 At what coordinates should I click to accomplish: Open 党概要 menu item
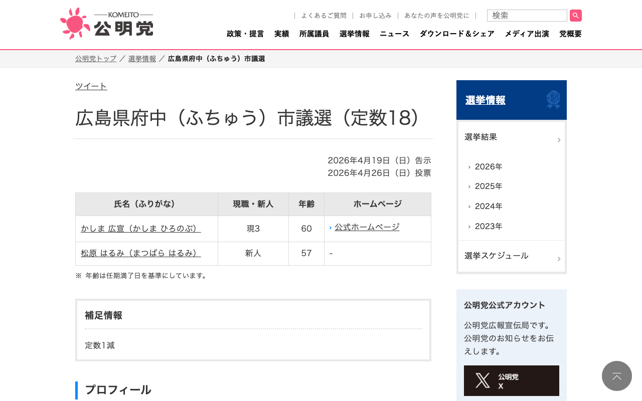click(570, 34)
